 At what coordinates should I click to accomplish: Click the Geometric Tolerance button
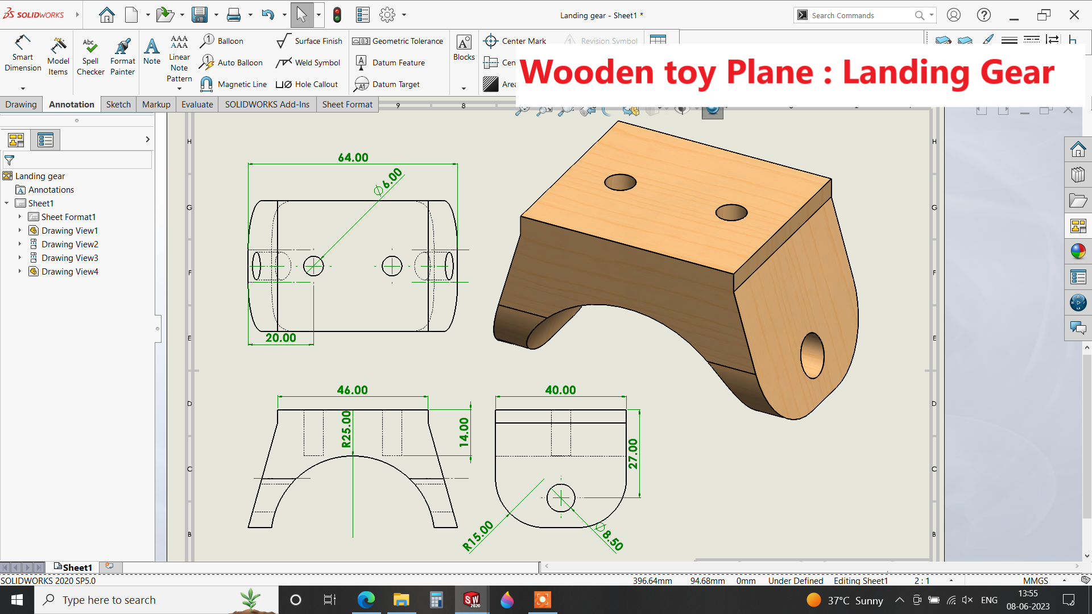coord(398,41)
